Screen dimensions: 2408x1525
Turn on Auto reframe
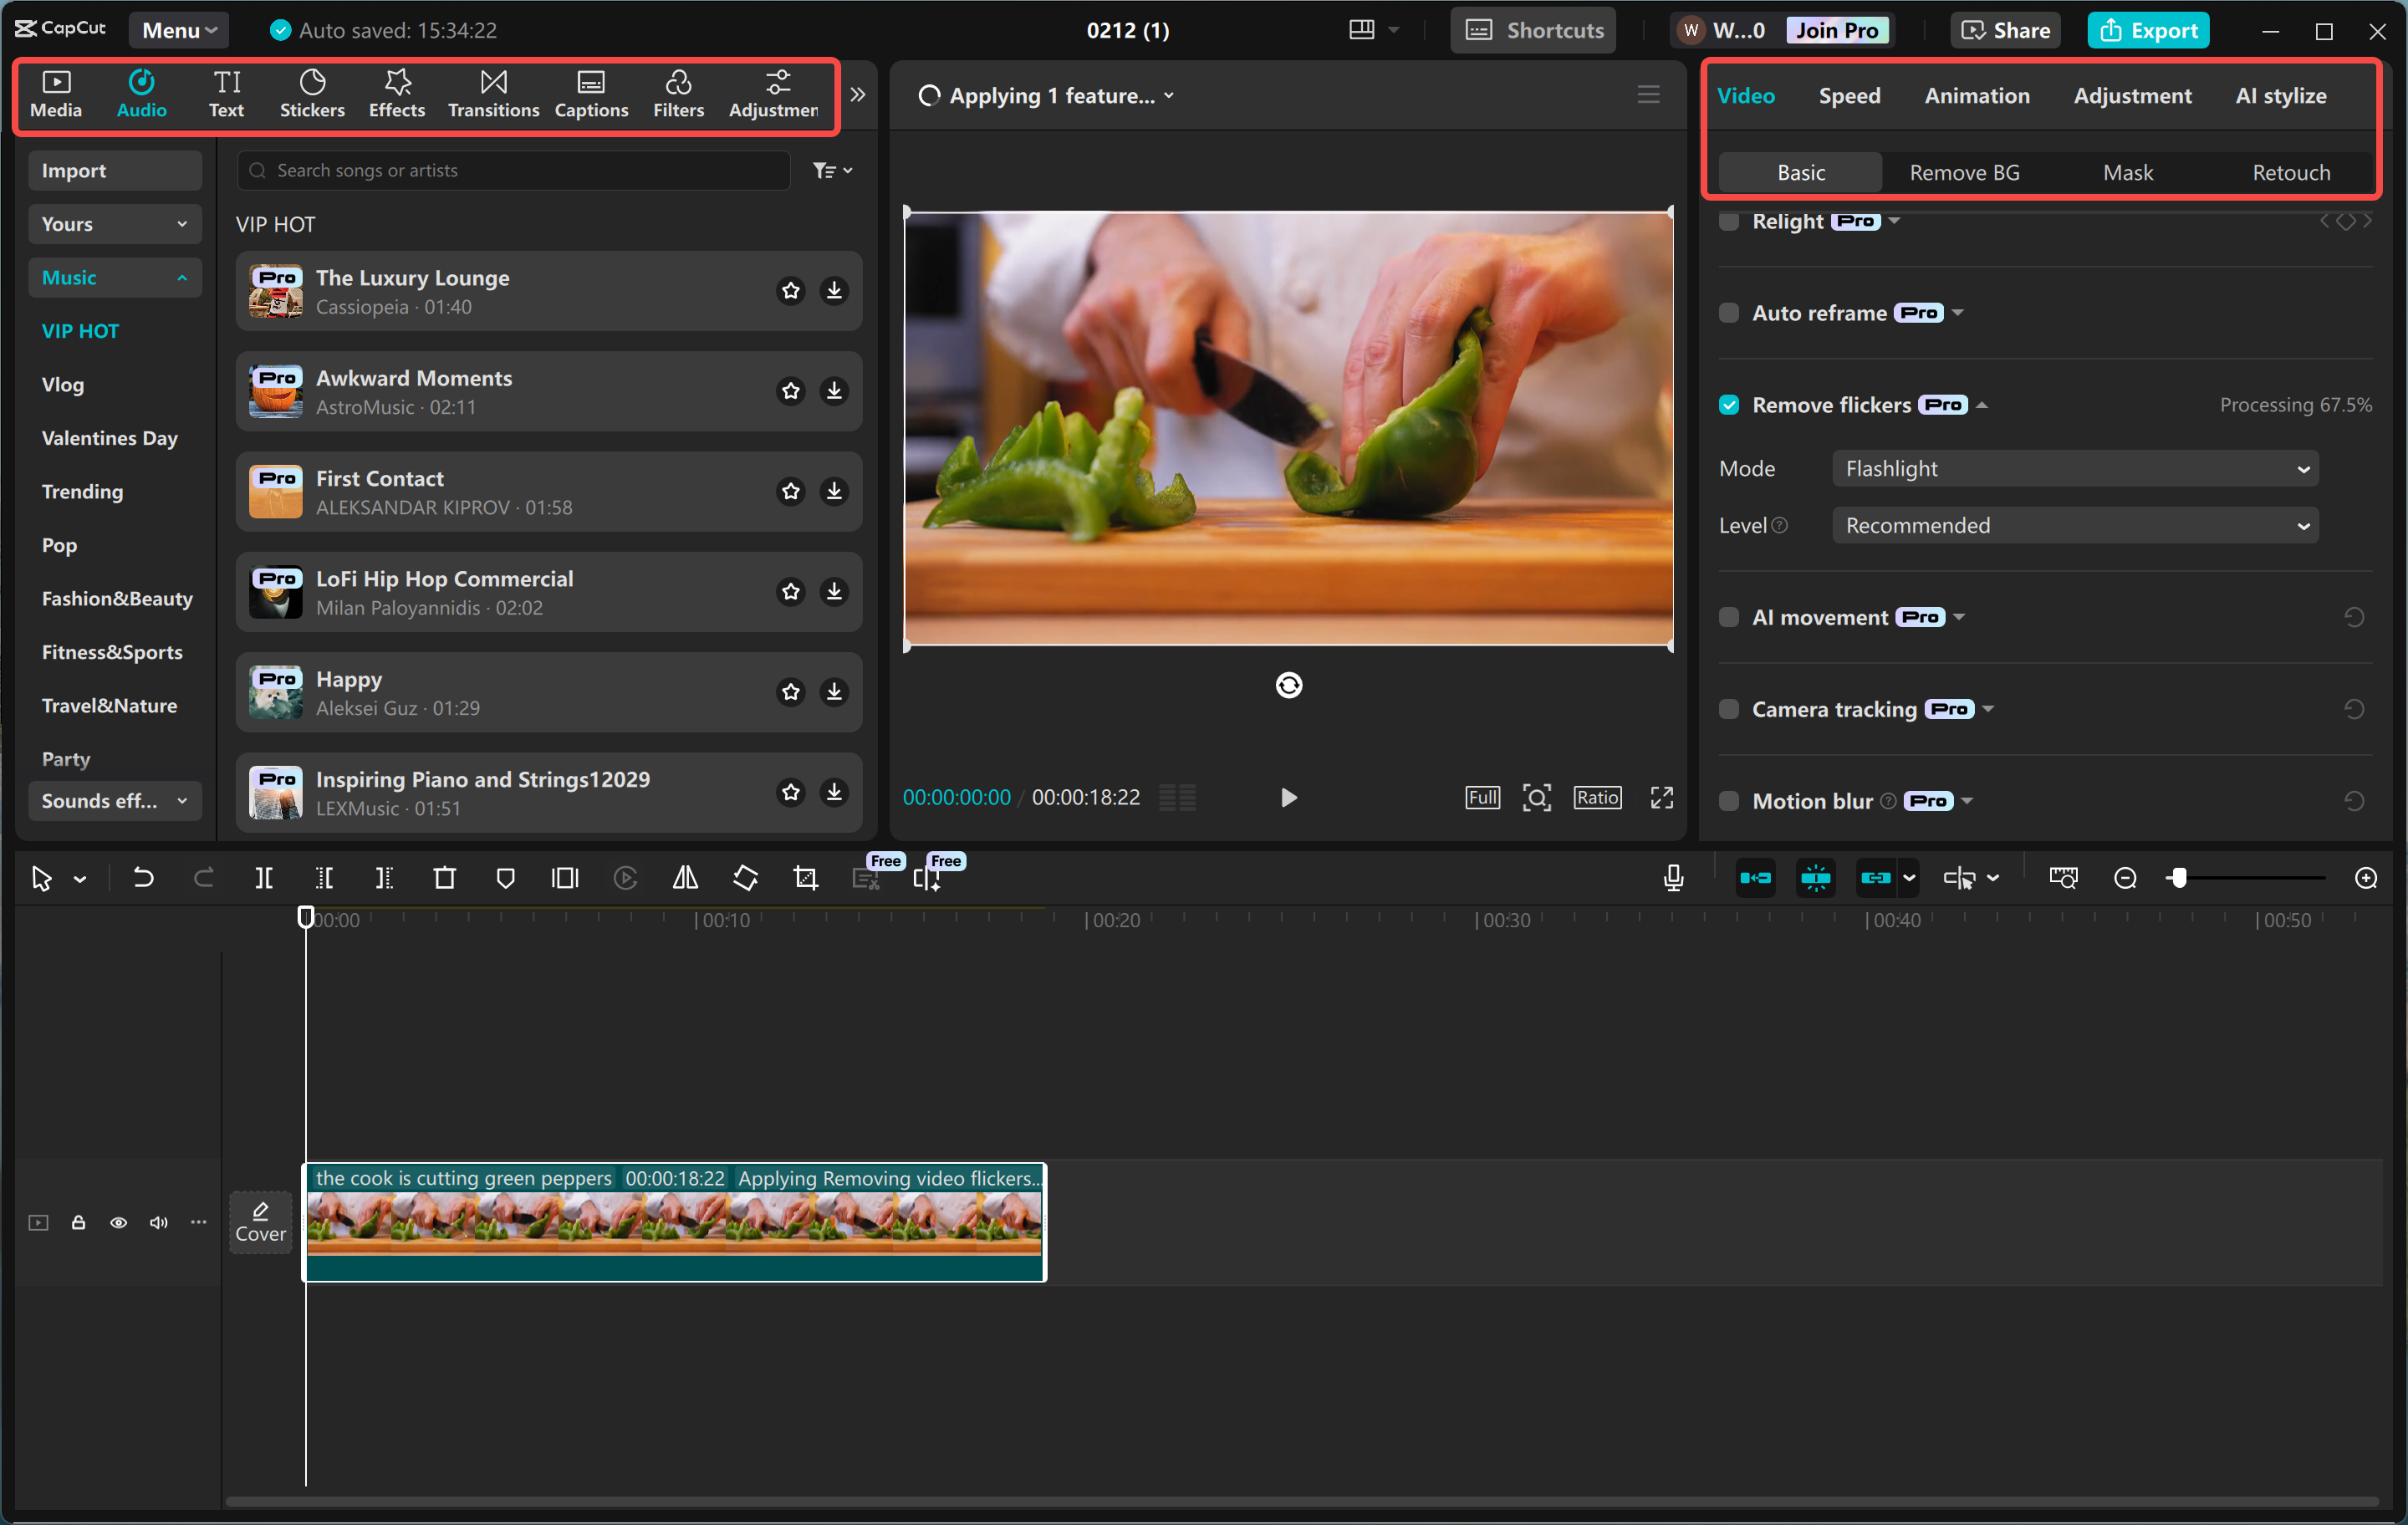(1729, 312)
